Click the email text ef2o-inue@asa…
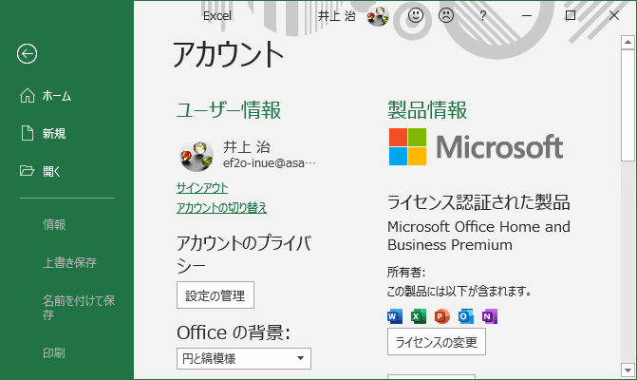This screenshot has width=637, height=380. pos(270,163)
